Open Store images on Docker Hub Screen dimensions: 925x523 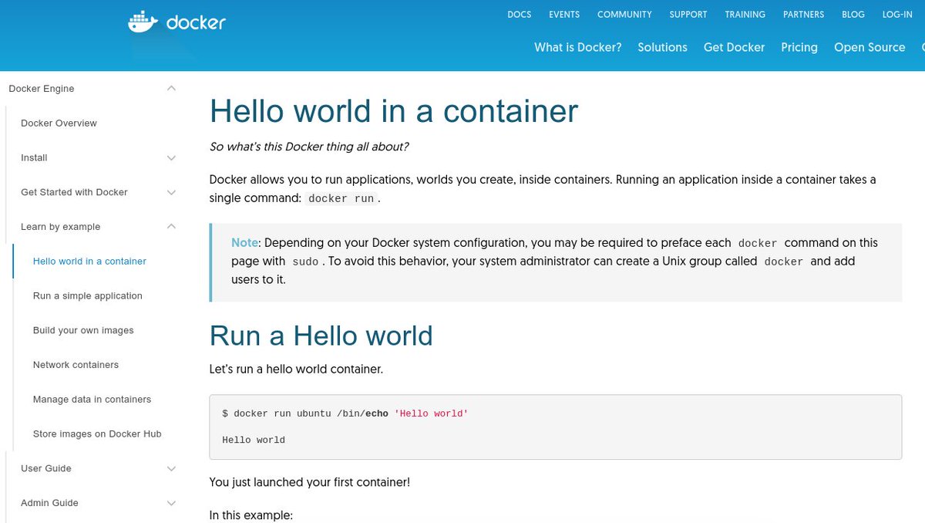[97, 434]
